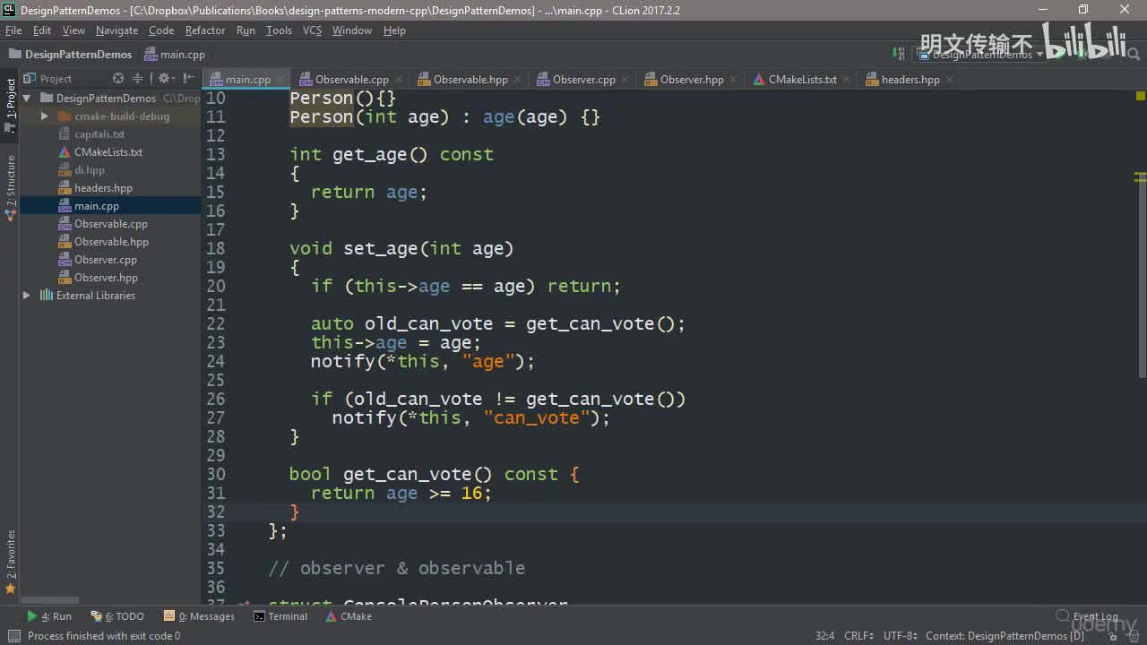Select Observer.hpp in project tree
Screen dimensions: 1147x645
[x=106, y=278]
